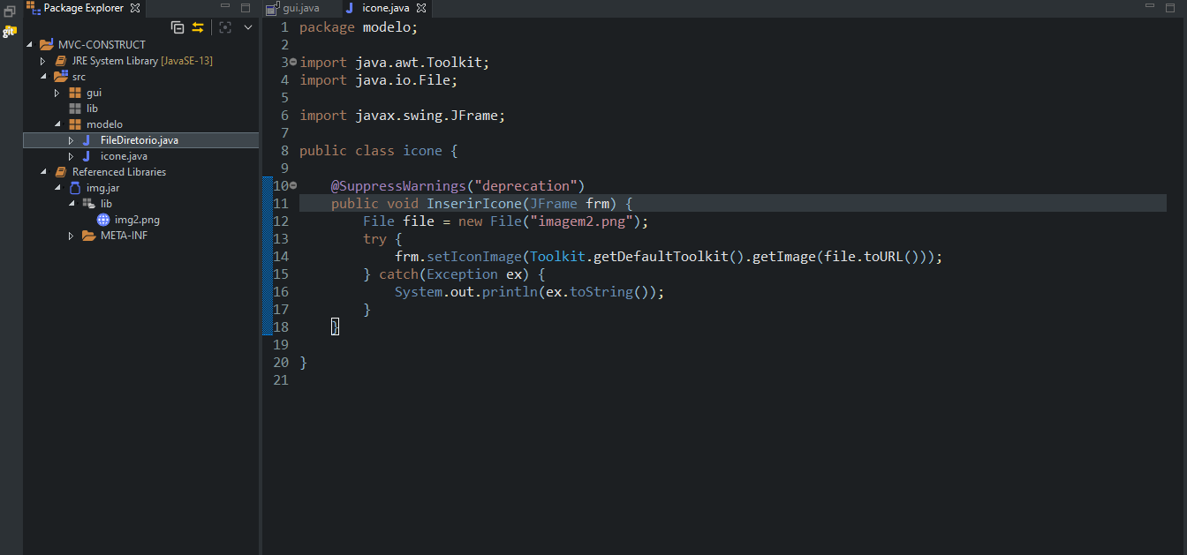This screenshot has height=555, width=1187.
Task: Expand the JRE System Library node
Action: point(42,61)
